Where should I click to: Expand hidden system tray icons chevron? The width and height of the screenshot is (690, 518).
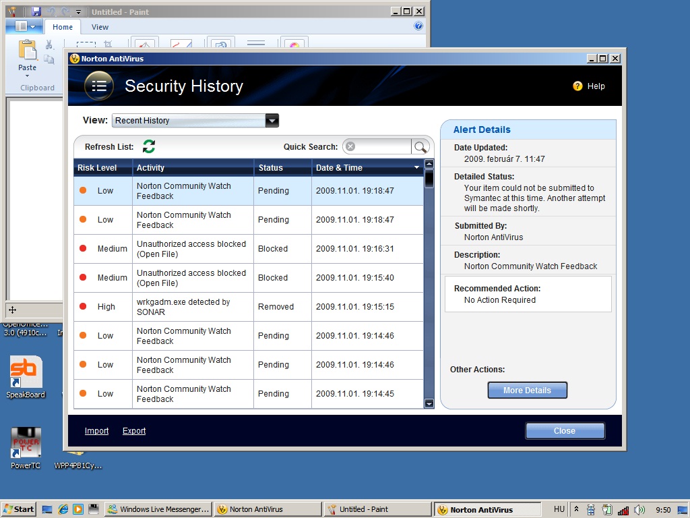point(576,510)
